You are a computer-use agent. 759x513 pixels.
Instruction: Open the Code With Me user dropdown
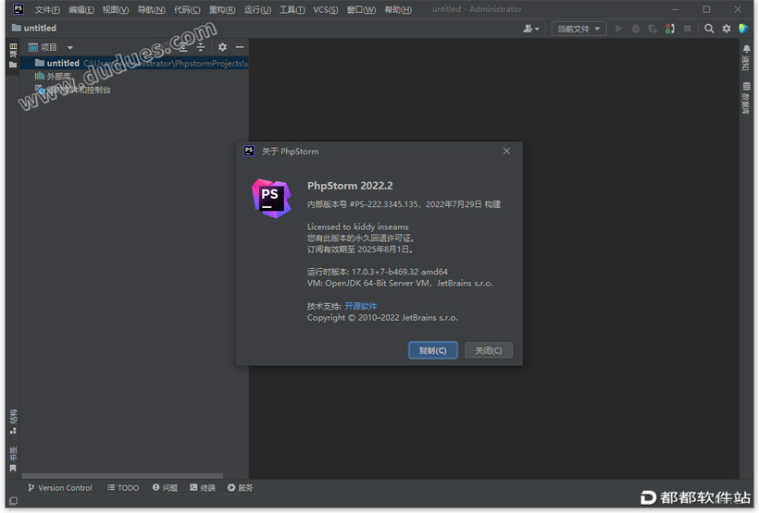[x=531, y=29]
